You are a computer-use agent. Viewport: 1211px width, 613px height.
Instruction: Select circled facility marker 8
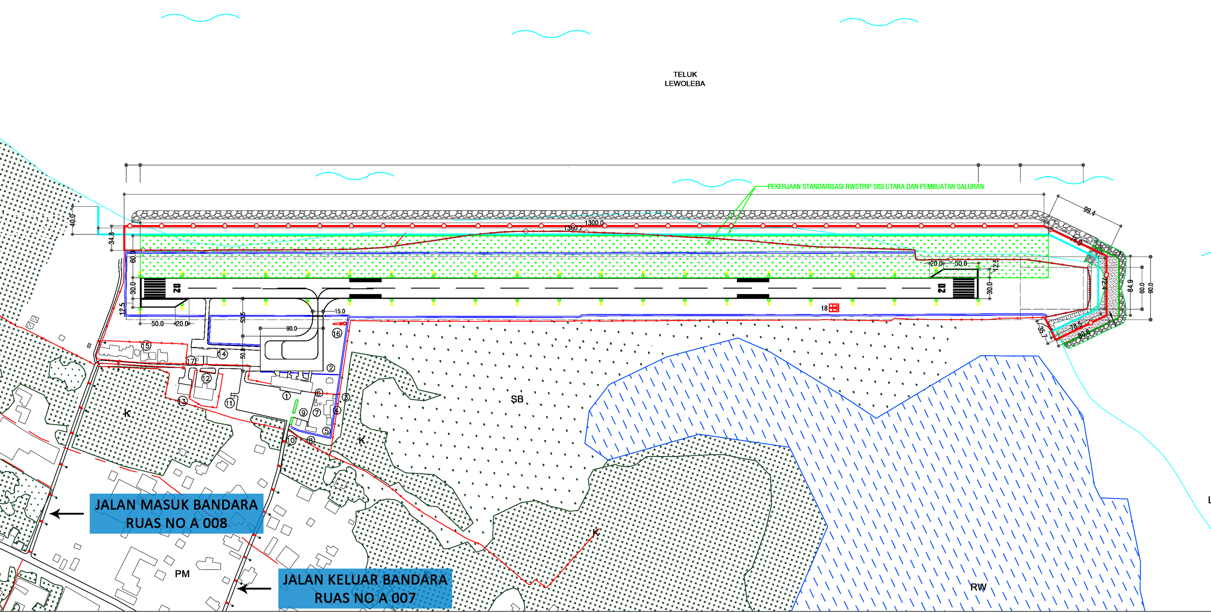[310, 440]
